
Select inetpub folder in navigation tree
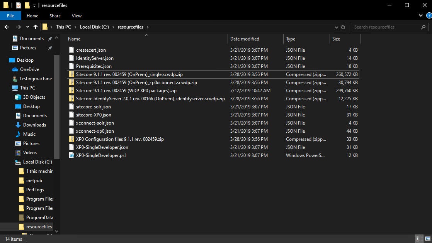pyautogui.click(x=34, y=181)
